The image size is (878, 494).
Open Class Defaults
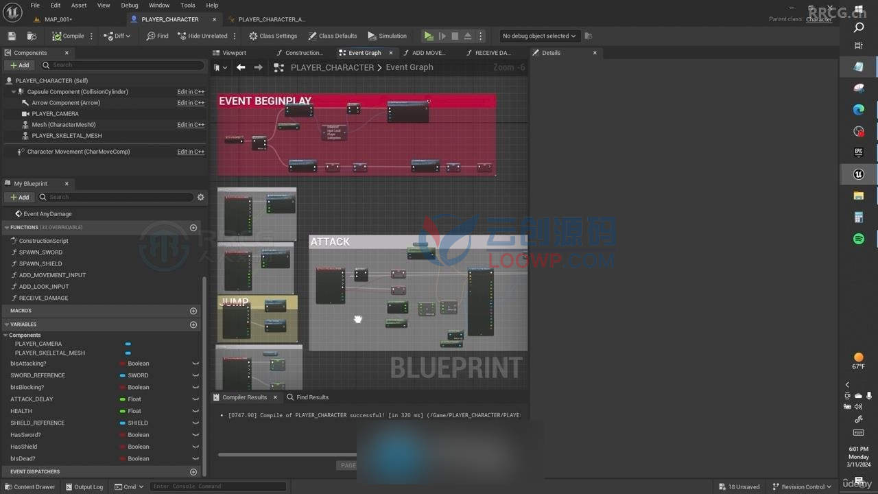tap(333, 36)
